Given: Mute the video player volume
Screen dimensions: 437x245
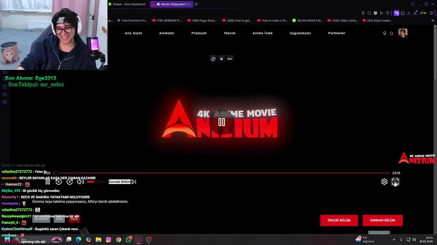Looking at the screenshot, I should pos(80,182).
